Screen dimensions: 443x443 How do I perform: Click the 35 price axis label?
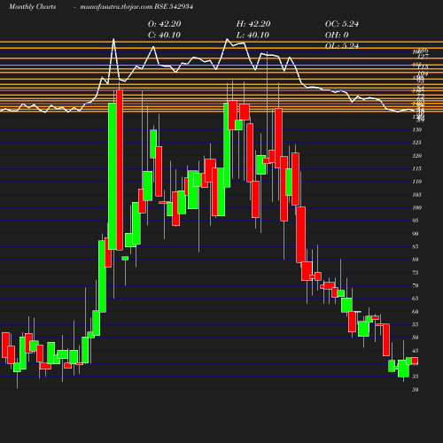(416, 377)
